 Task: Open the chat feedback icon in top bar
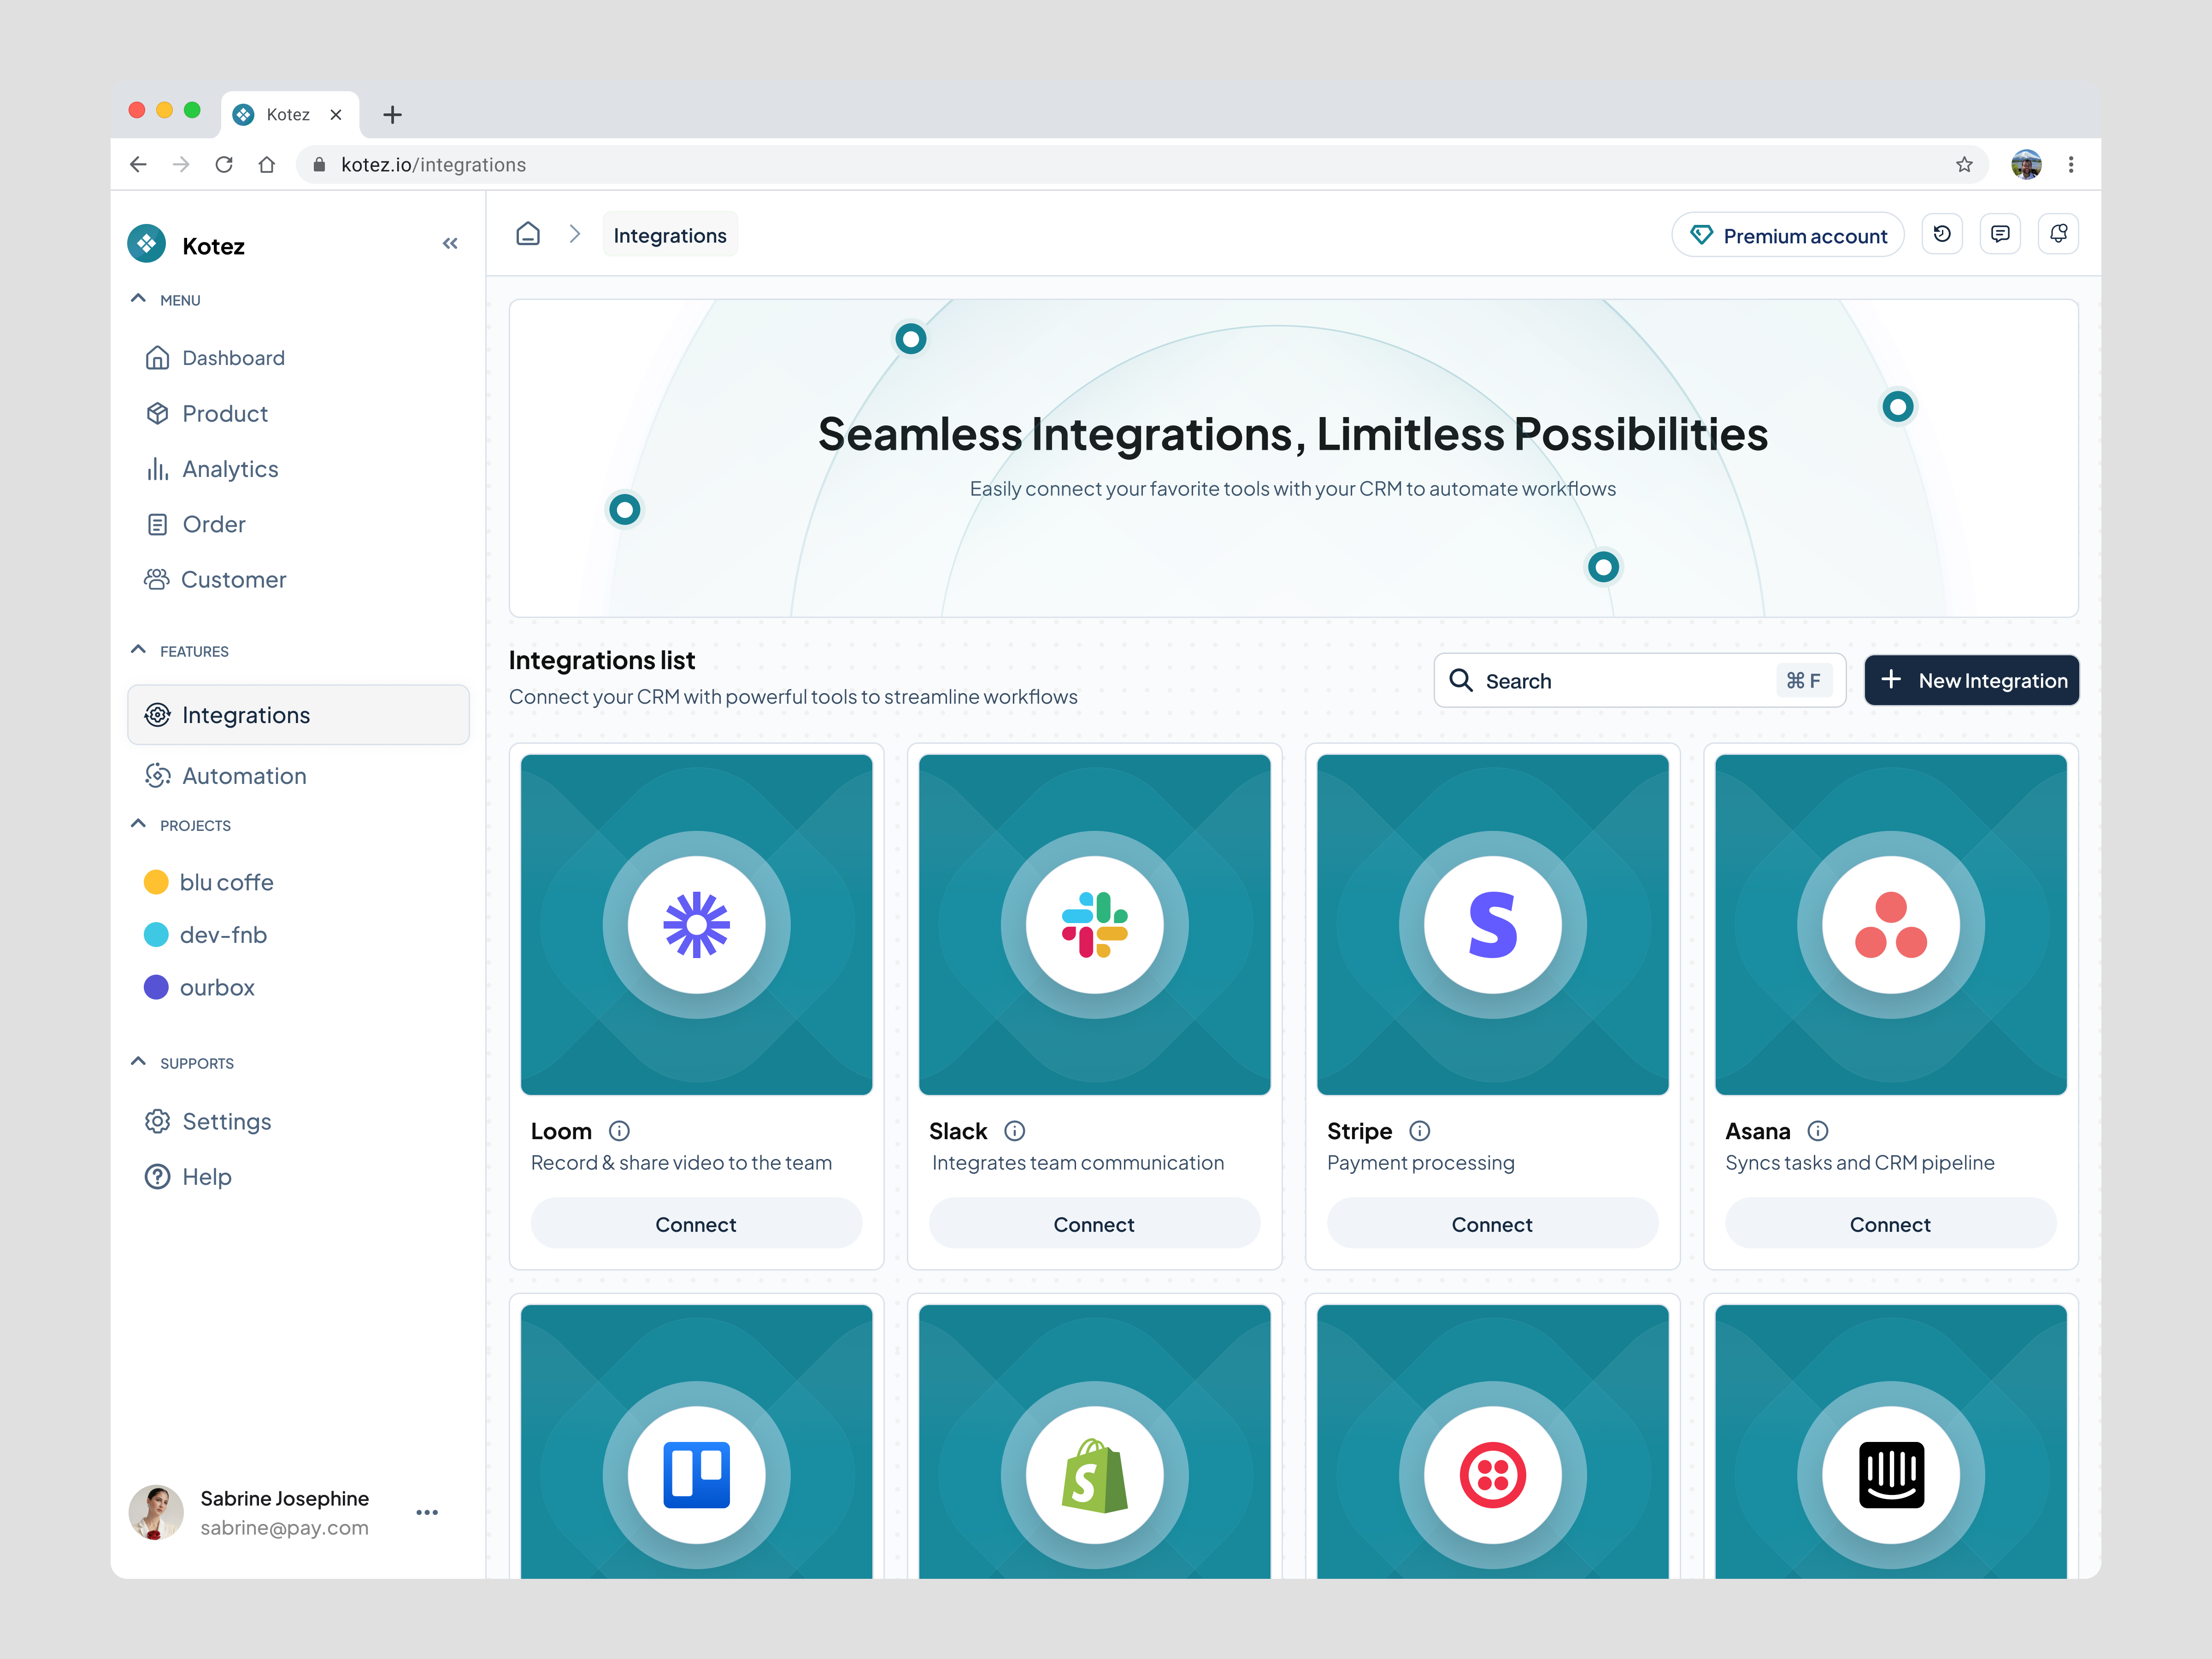coord(2000,233)
